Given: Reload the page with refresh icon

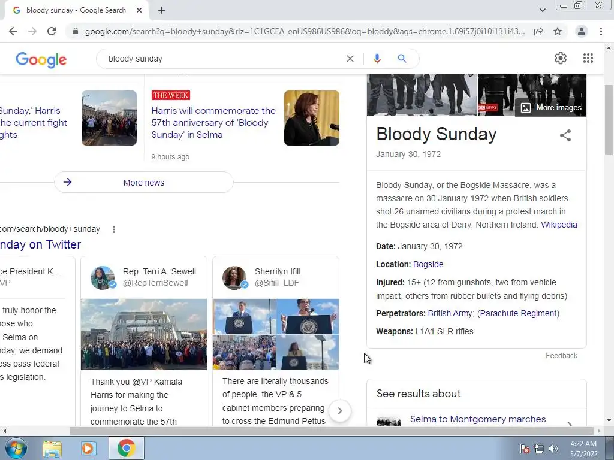Looking at the screenshot, I should click(52, 31).
